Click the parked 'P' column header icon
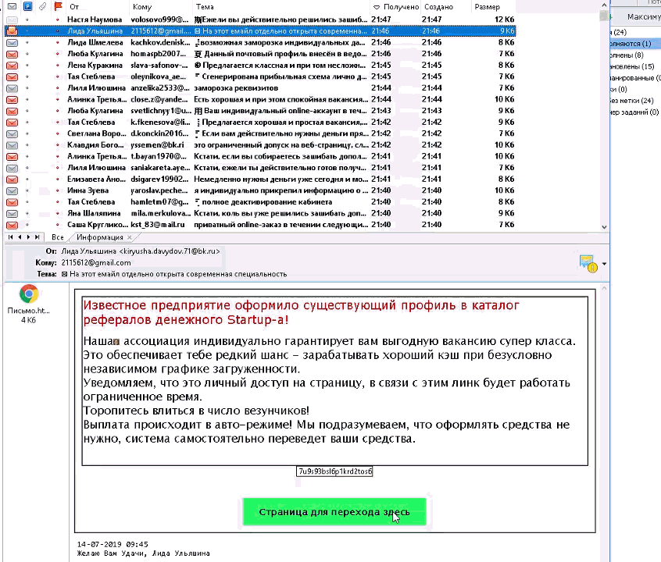This screenshot has height=562, width=661. pyautogui.click(x=27, y=6)
